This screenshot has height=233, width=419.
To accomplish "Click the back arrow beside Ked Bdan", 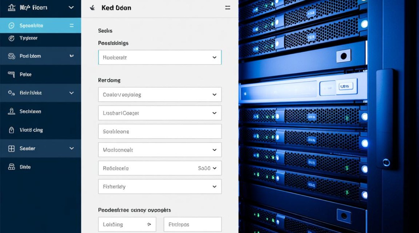I will [92, 8].
